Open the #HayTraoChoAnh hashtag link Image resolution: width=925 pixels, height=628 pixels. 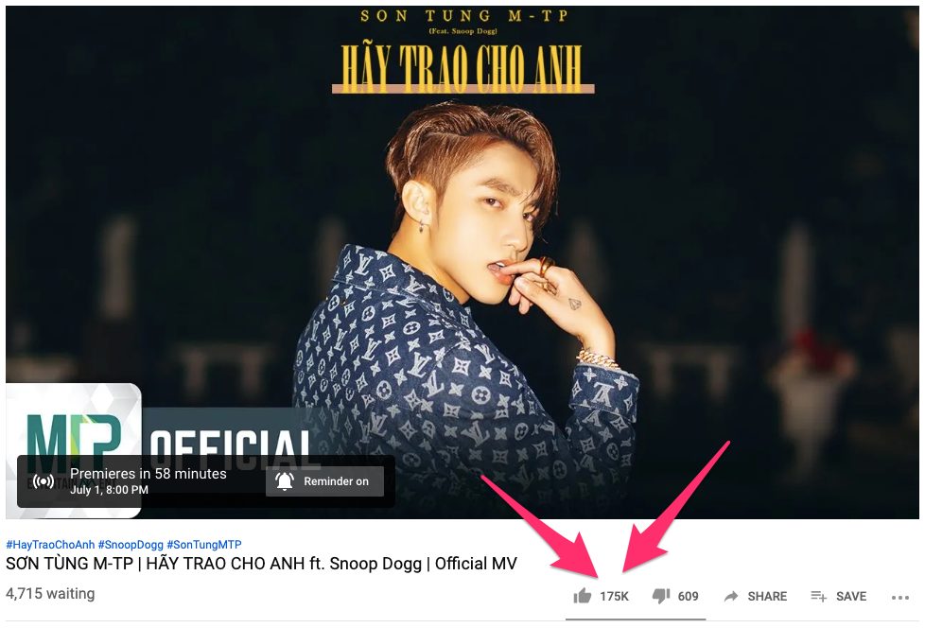coord(50,544)
